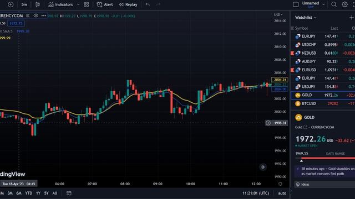The height and width of the screenshot is (199, 355).
Task: Toggle symbol visibility eye icon
Action: [x=35, y=15]
